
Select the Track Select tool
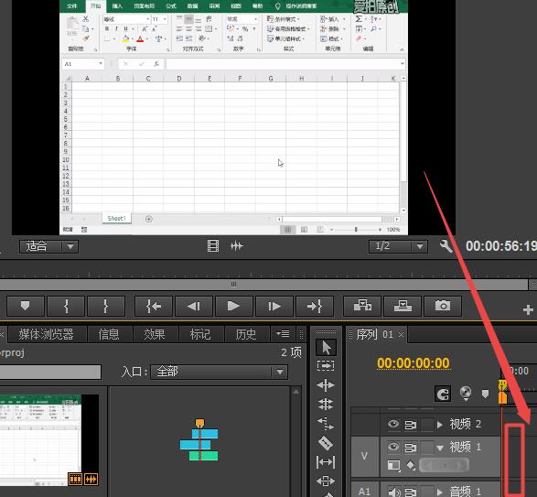pyautogui.click(x=326, y=366)
